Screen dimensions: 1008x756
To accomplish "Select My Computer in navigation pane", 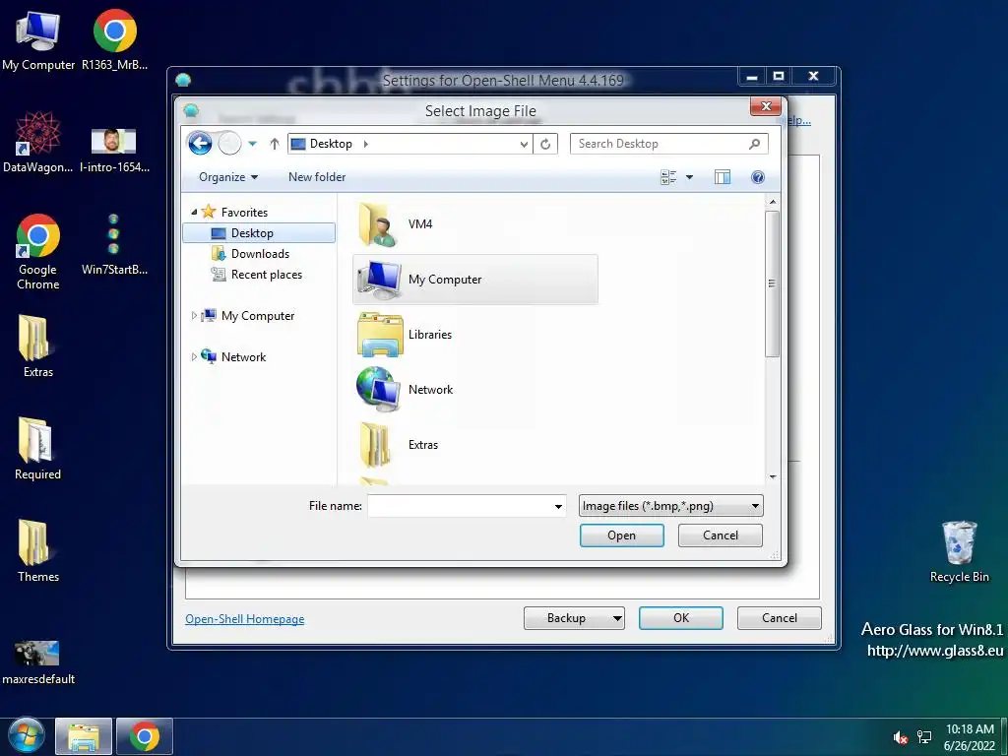I will 257,316.
